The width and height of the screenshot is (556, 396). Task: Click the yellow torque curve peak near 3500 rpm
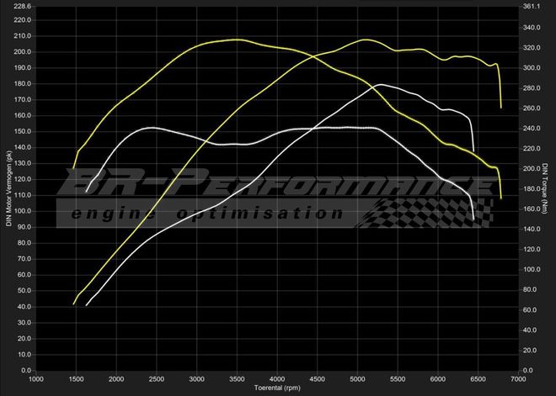click(x=237, y=40)
